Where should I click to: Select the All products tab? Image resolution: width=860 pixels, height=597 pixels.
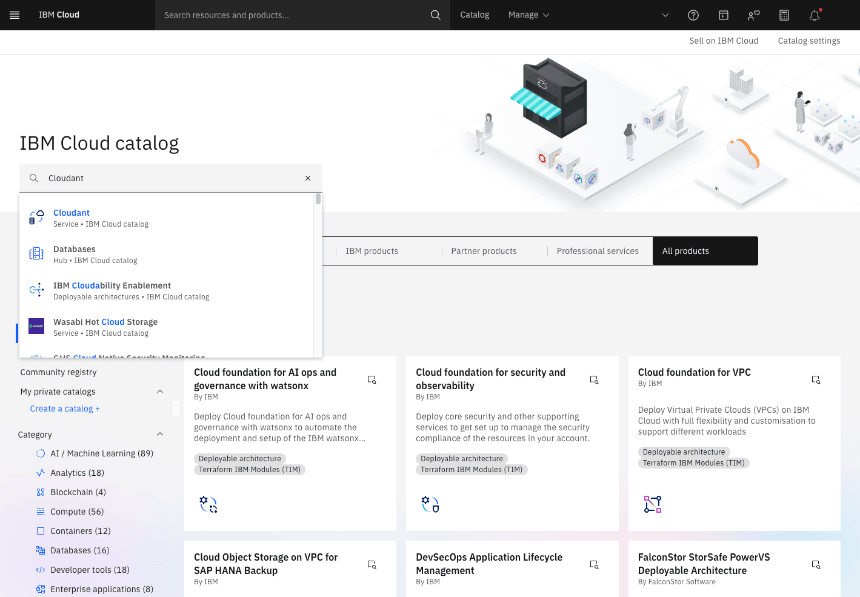(705, 251)
